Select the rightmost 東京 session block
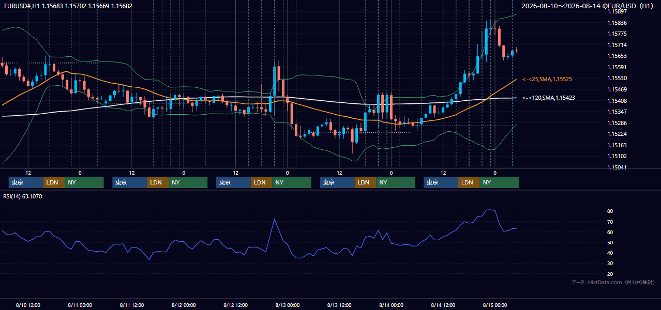This screenshot has width=661, height=310. (441, 182)
